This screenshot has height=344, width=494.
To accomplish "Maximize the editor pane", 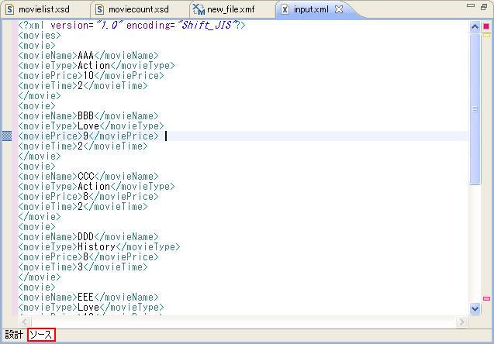I will click(x=484, y=8).
